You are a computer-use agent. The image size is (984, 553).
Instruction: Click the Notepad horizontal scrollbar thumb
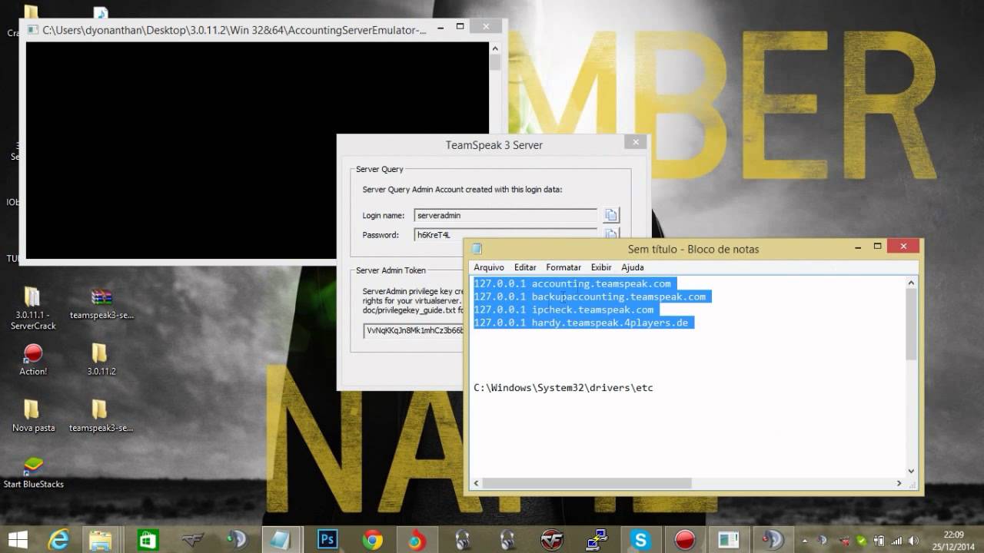[587, 483]
